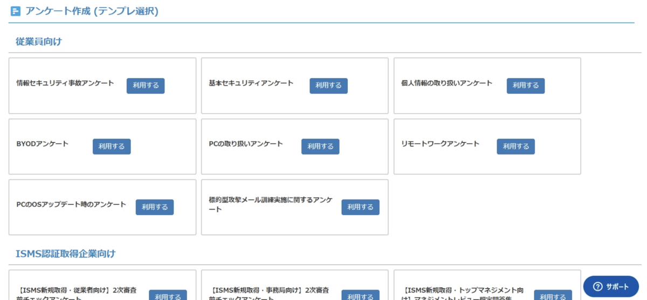647x300 pixels.
Task: Use the PCの取り扱いアンケート template
Action: [320, 146]
